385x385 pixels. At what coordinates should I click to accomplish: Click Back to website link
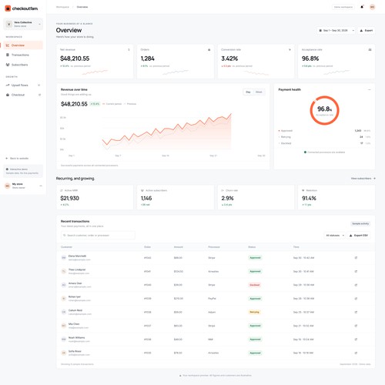click(x=17, y=159)
